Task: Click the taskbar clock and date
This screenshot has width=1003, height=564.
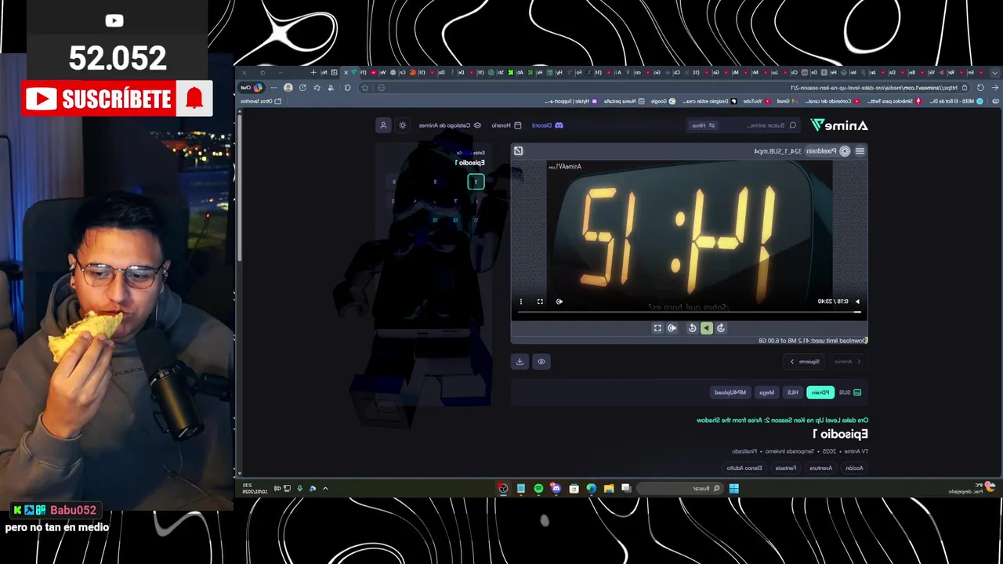Action: point(255,489)
